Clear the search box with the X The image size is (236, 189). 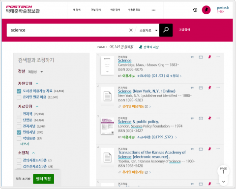[x=131, y=30]
